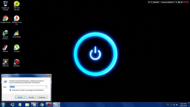This screenshot has width=190, height=107.
Task: Open 360 Total Security desktop icon
Action: coord(17,5)
